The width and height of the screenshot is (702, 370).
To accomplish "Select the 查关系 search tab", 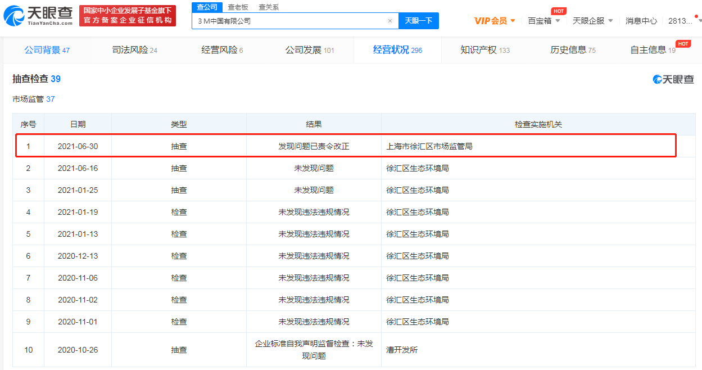I will [x=269, y=7].
